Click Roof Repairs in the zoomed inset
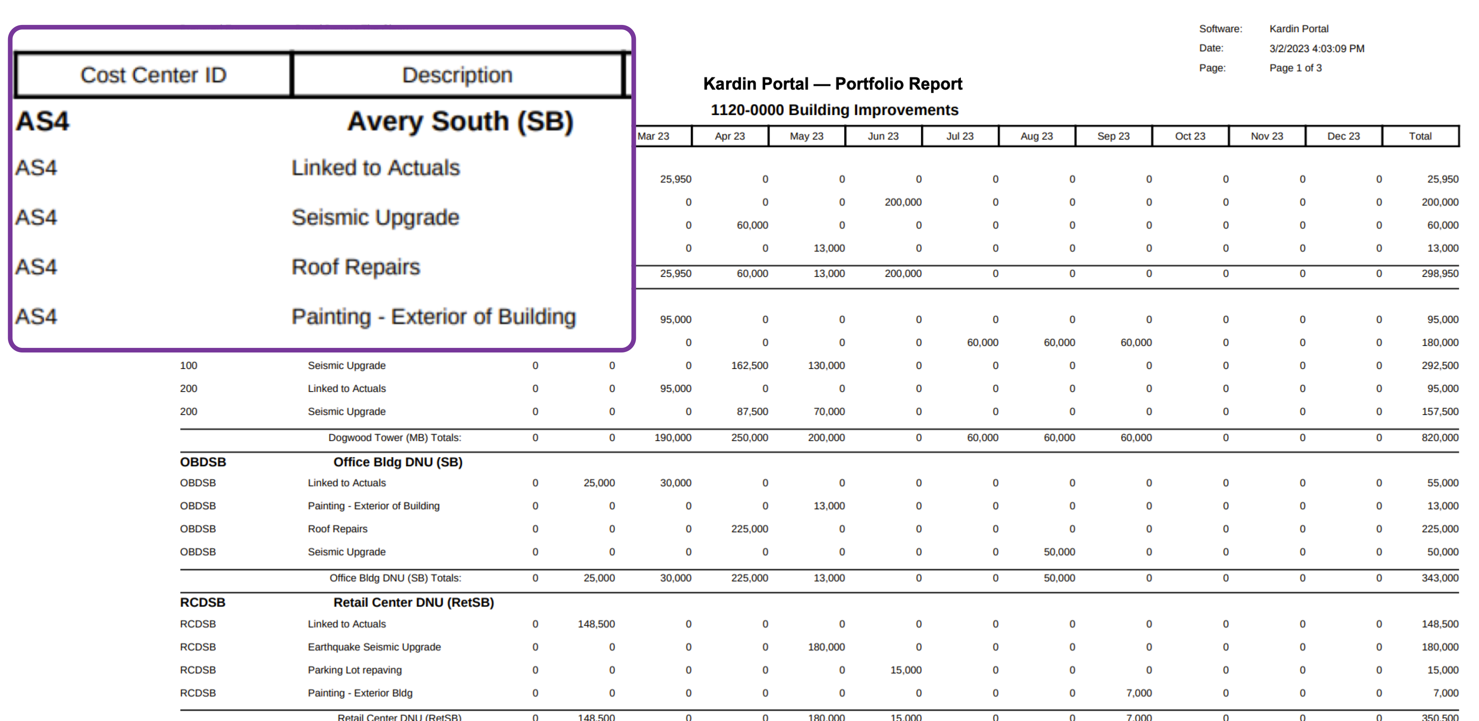Screen dimensions: 1479x721 click(x=355, y=267)
